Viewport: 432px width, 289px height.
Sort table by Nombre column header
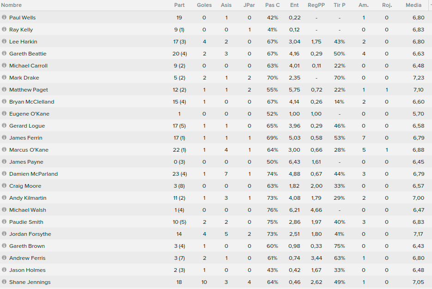click(11, 5)
